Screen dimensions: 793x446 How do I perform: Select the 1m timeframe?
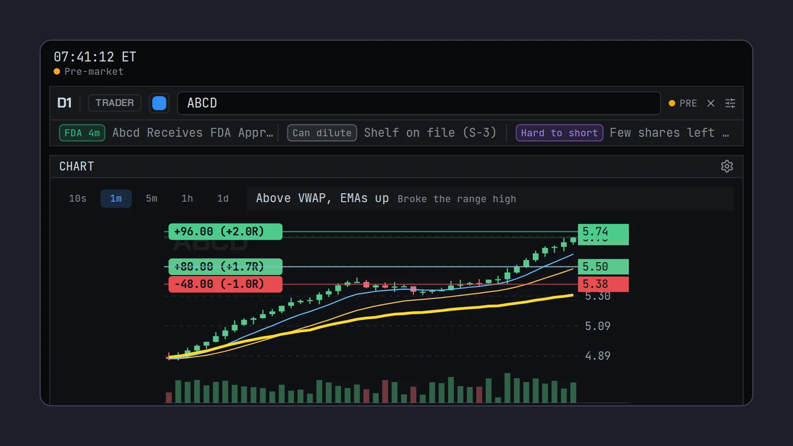coord(116,198)
